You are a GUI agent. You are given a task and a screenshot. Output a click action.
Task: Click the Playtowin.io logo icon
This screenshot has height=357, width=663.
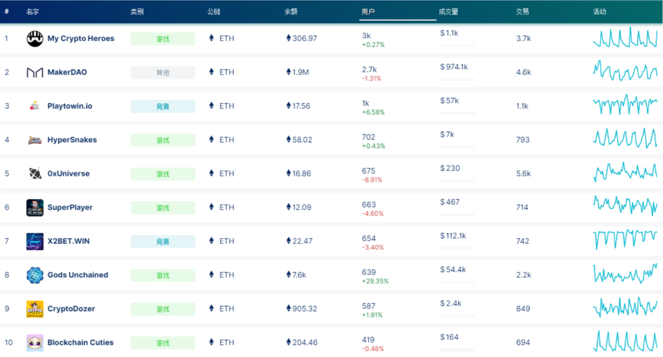click(x=35, y=106)
